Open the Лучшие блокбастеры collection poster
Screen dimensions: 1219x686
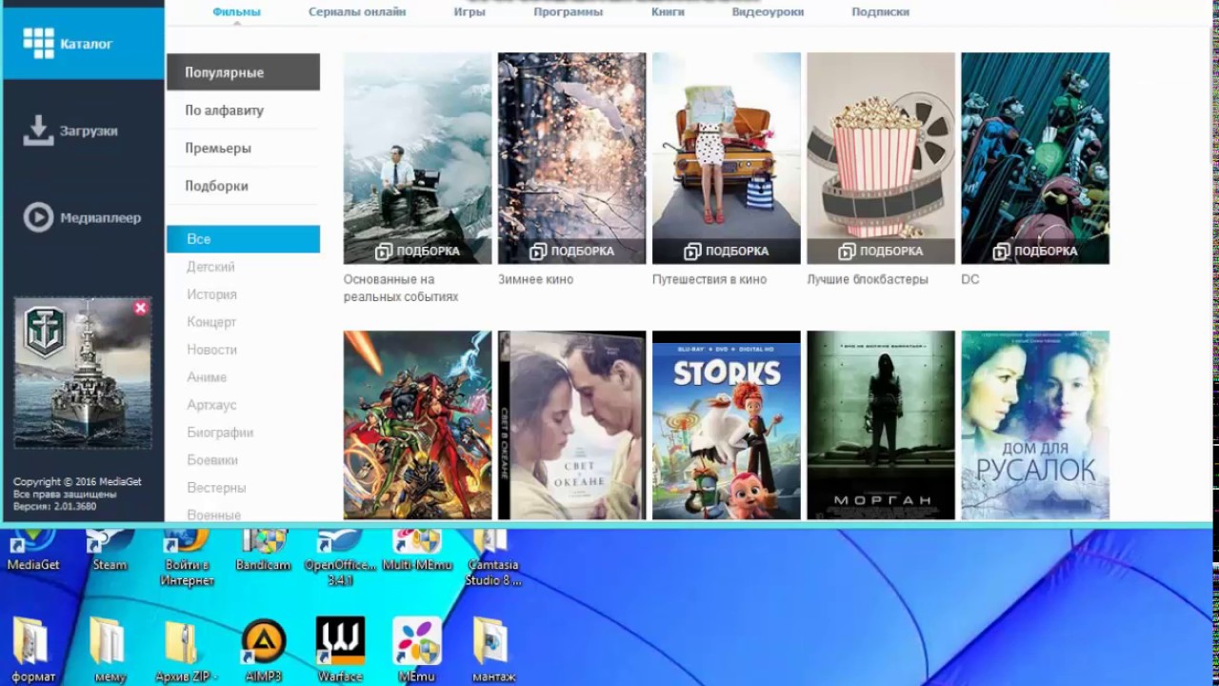880,158
